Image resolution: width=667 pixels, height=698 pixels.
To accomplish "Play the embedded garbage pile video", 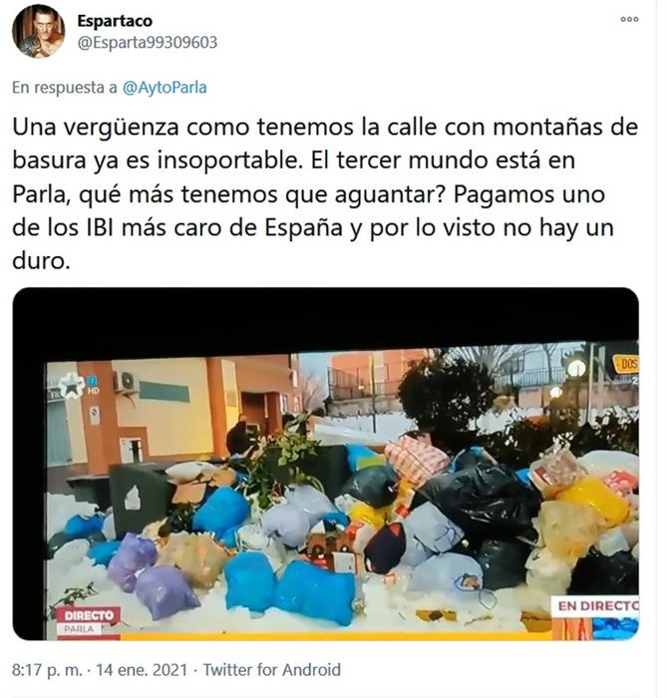I will [x=326, y=464].
